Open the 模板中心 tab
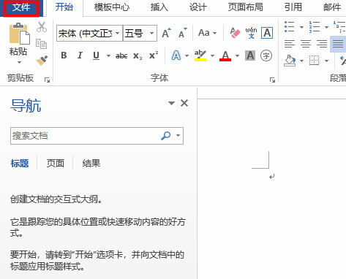This screenshot has height=279, width=346. pos(112,7)
